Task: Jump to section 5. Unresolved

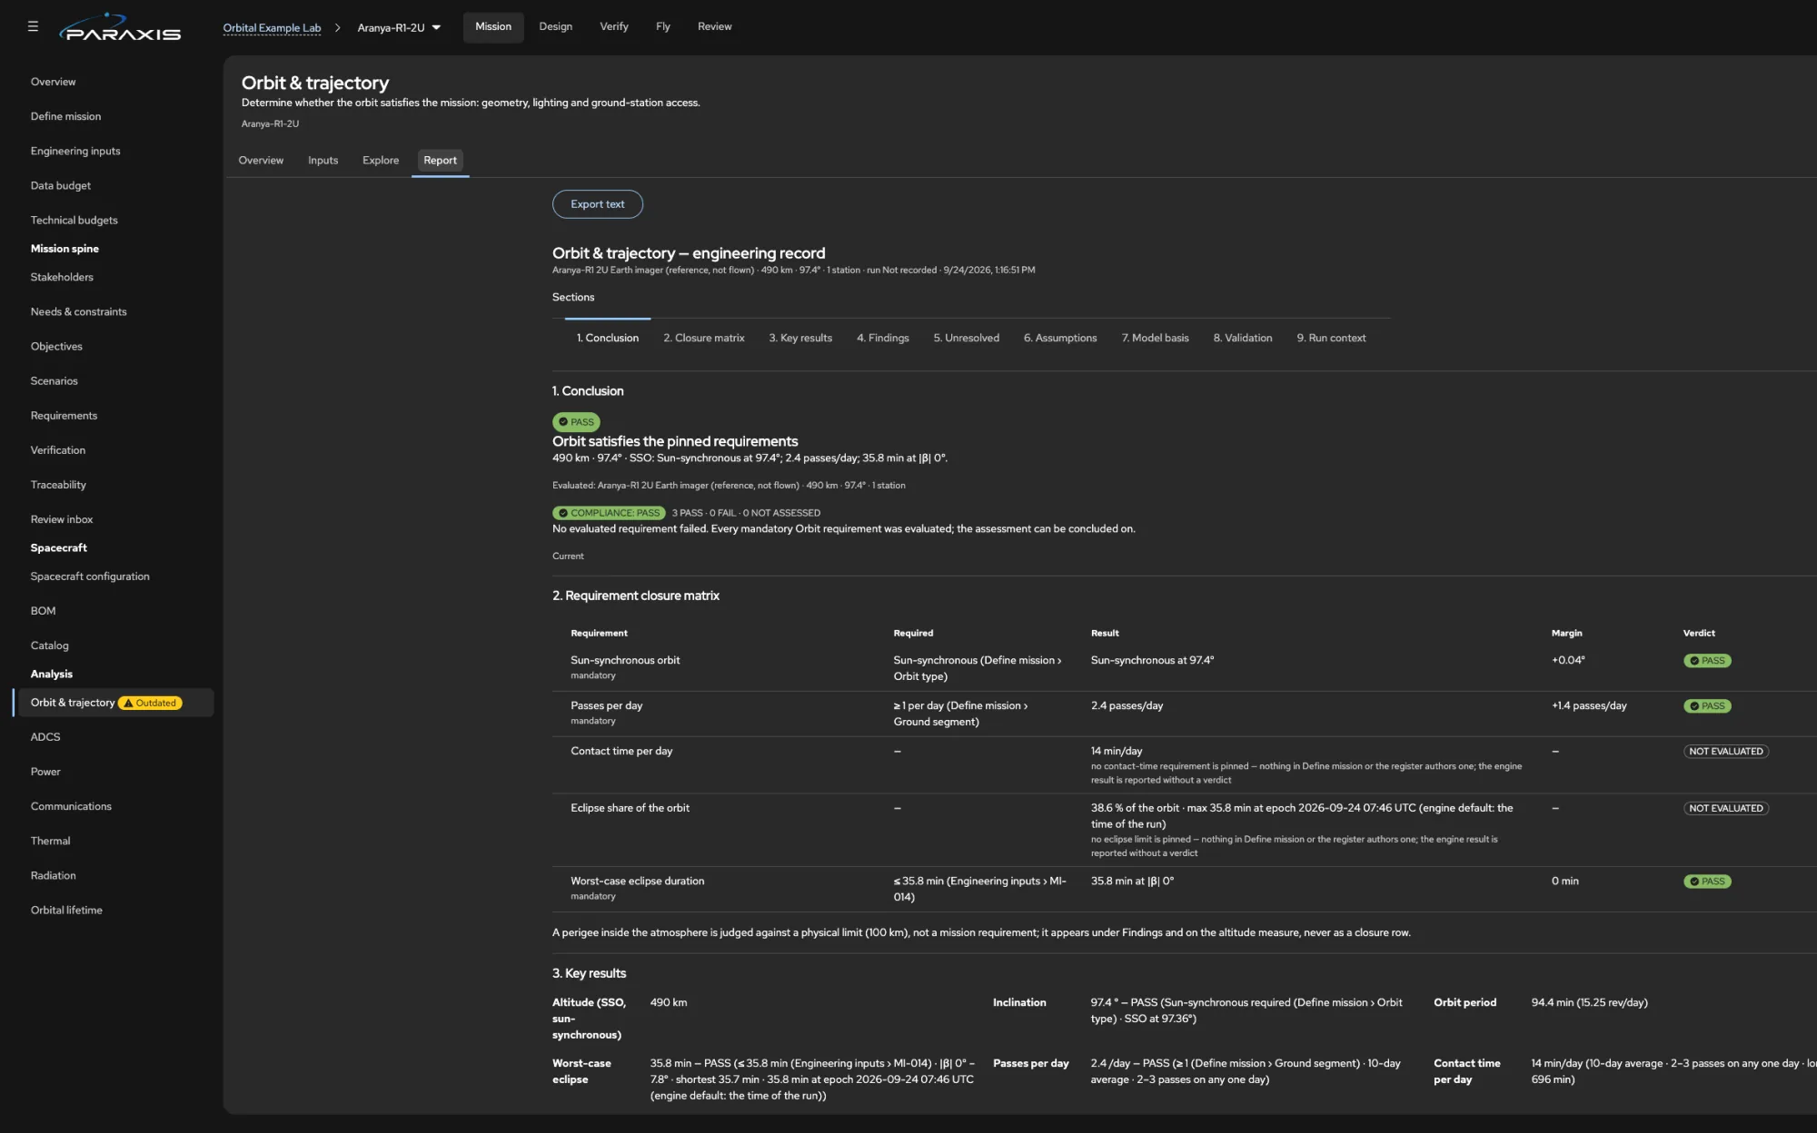Action: point(966,338)
